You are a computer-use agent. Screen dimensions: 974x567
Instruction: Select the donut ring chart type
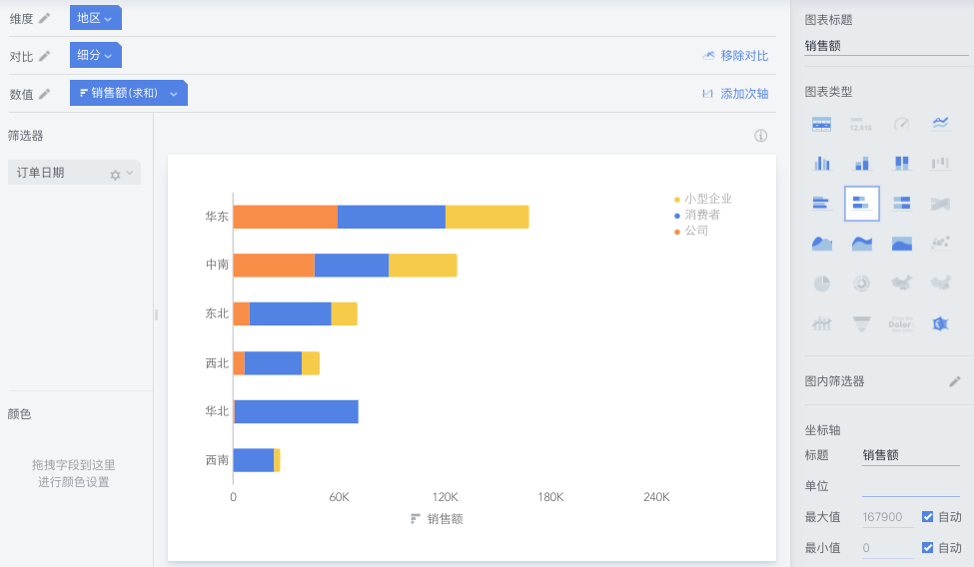861,283
